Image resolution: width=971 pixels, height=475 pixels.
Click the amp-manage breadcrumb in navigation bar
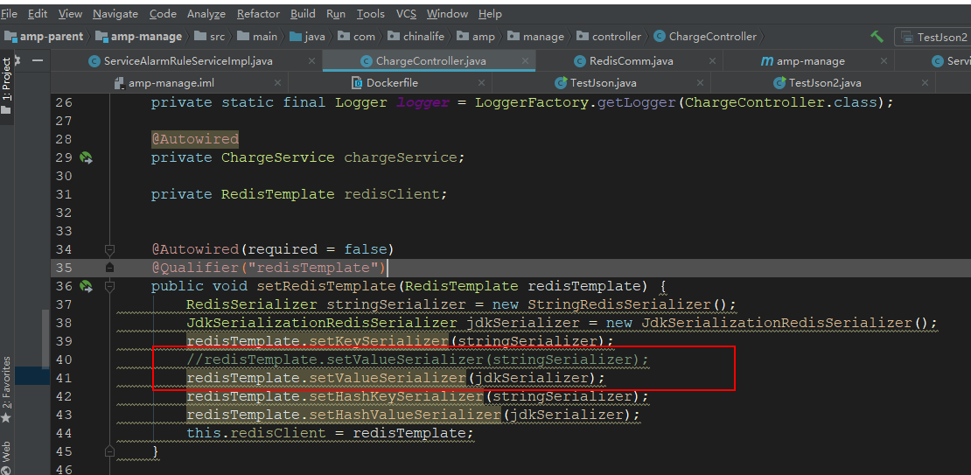point(139,37)
